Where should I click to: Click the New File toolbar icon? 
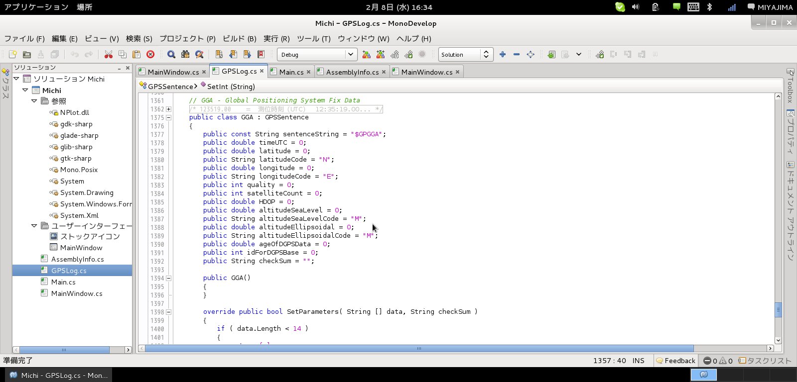click(x=13, y=54)
